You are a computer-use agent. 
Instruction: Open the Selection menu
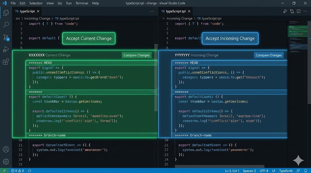[36, 3]
